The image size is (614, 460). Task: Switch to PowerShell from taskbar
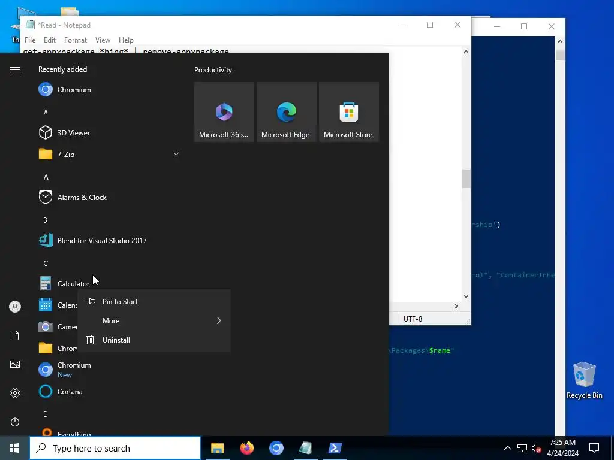coord(335,448)
